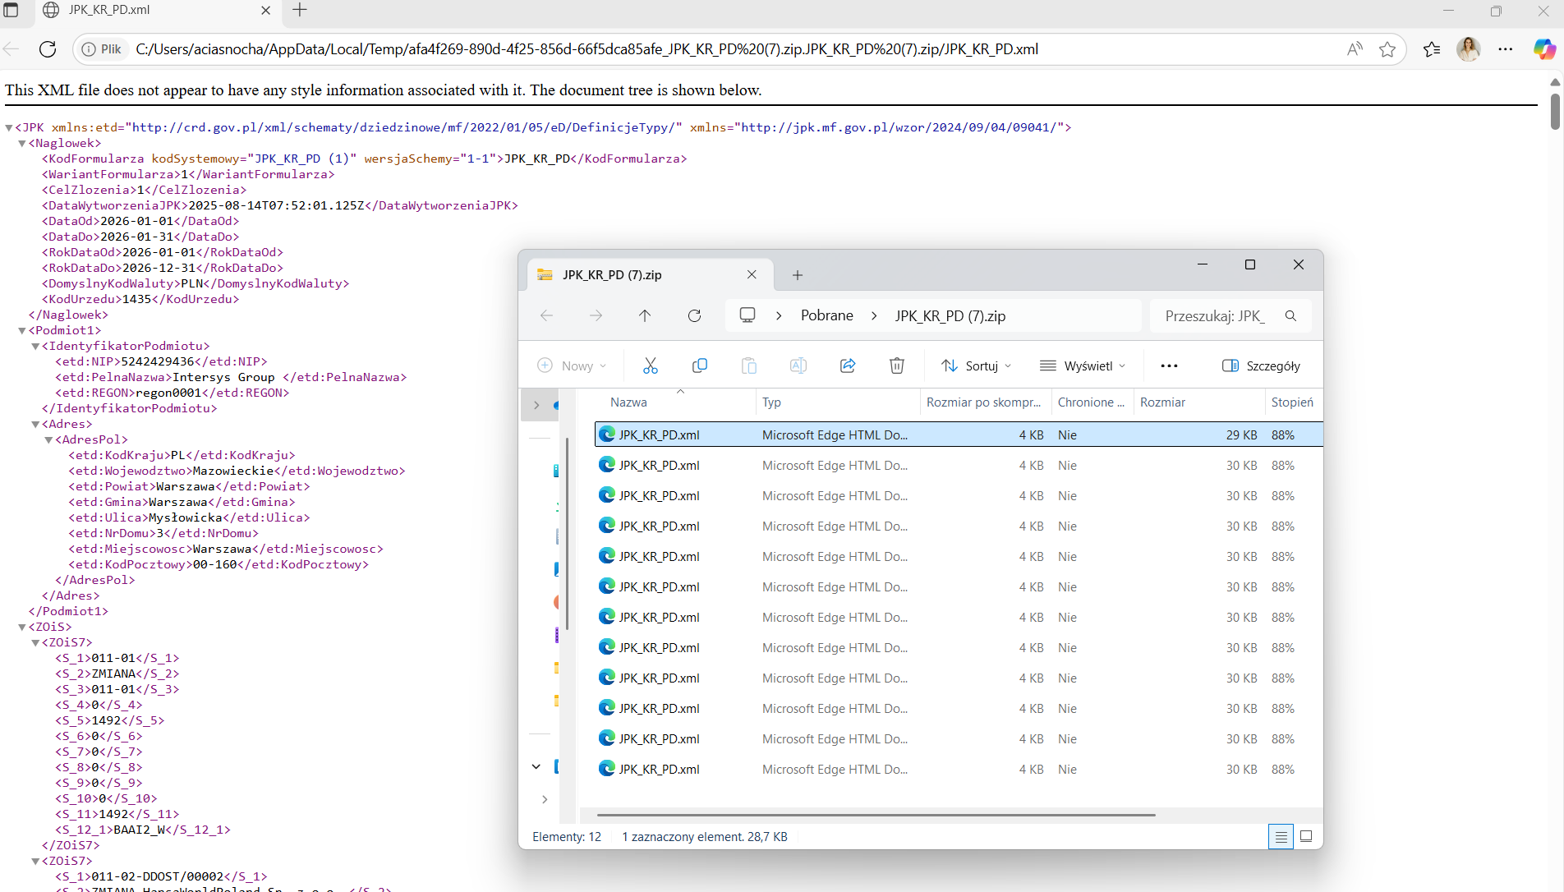
Task: Sort by the Rozmiar column header
Action: (1199, 402)
